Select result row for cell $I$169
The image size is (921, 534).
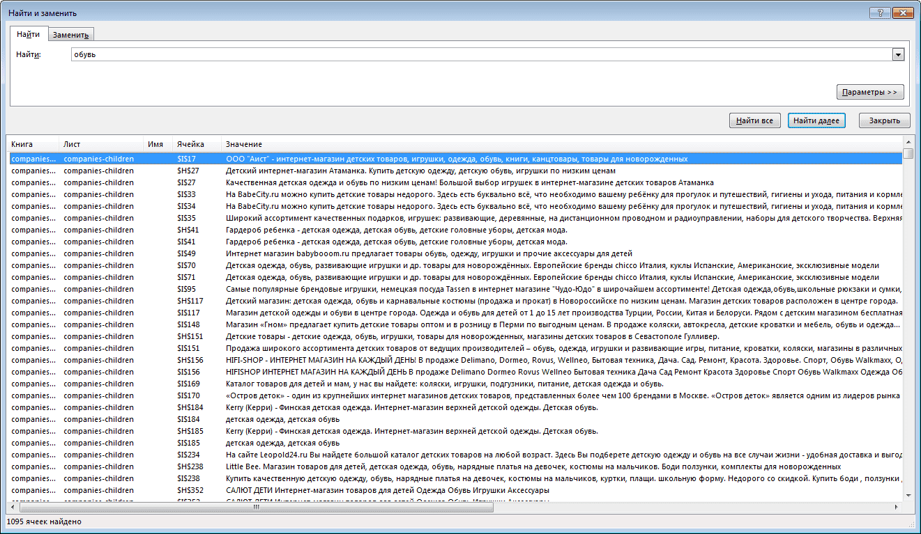tap(455, 384)
